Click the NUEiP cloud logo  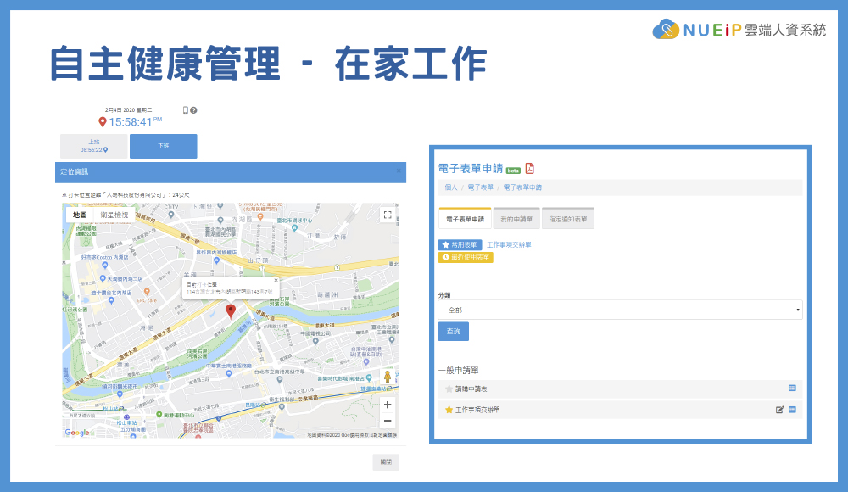point(666,29)
